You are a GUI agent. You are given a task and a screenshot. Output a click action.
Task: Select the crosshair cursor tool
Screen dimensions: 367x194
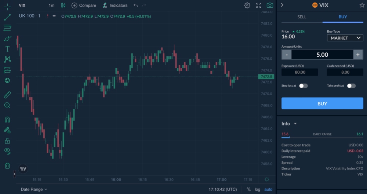coord(7,7)
